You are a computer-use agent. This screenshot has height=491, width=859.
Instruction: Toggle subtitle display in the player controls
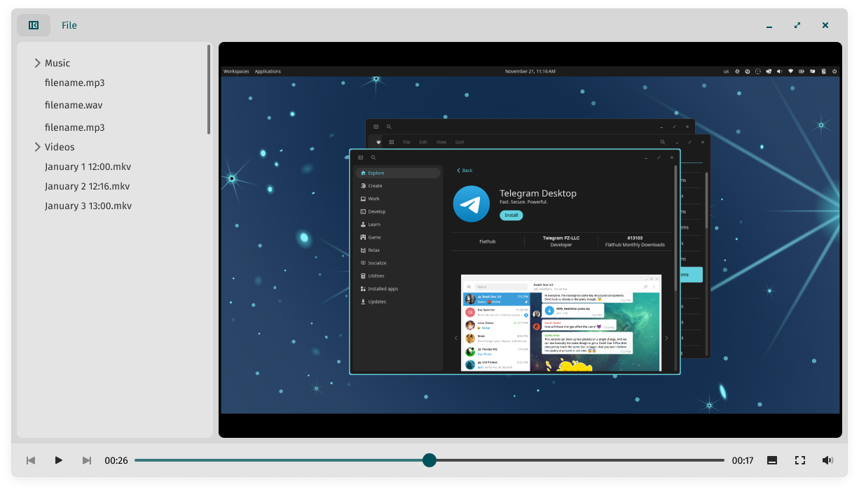click(772, 460)
